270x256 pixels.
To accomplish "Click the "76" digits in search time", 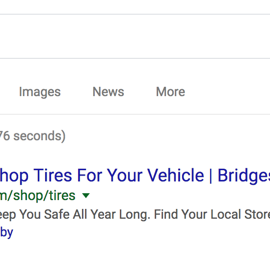I will [4, 136].
